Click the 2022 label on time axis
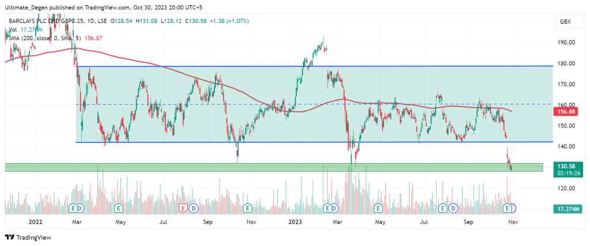This screenshot has width=590, height=246. click(36, 222)
